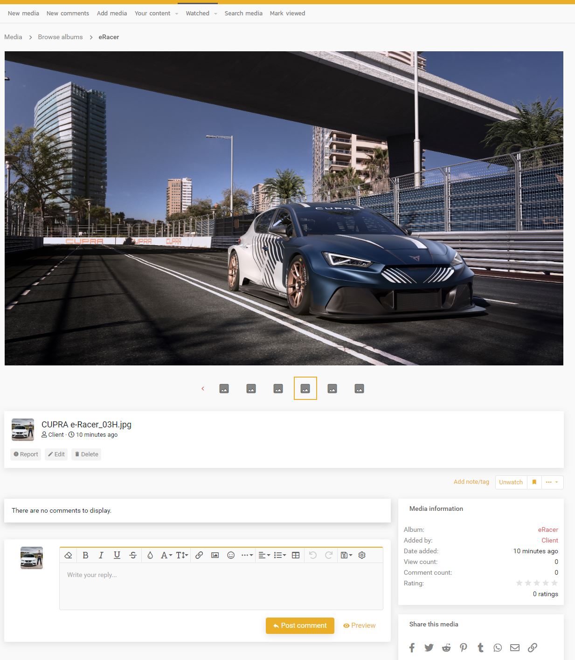The image size is (575, 660).
Task: Click the CUPRA e-Racer_03H.jpg title
Action: click(x=86, y=425)
